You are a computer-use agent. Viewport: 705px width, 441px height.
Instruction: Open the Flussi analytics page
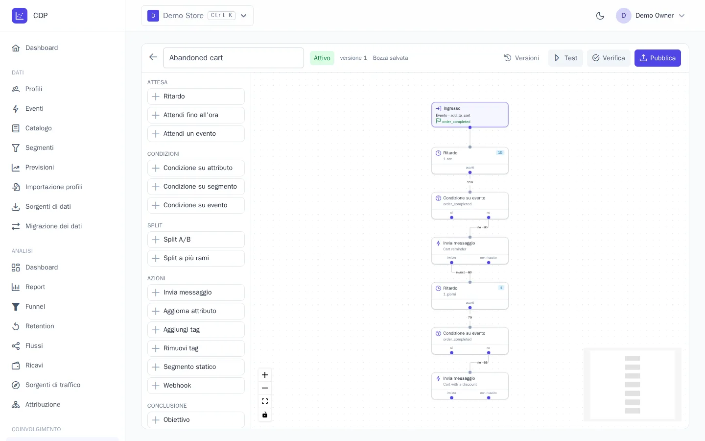click(63, 346)
